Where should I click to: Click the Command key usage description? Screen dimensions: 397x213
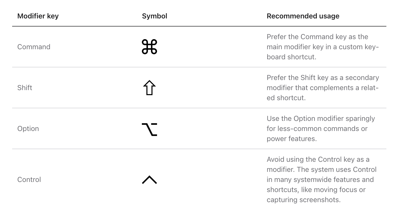pyautogui.click(x=322, y=47)
